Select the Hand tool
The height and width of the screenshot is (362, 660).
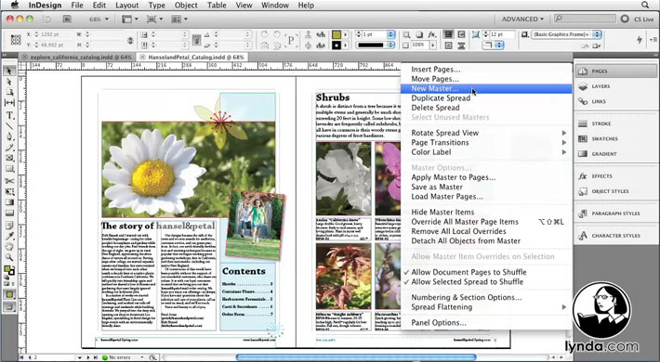(x=9, y=247)
